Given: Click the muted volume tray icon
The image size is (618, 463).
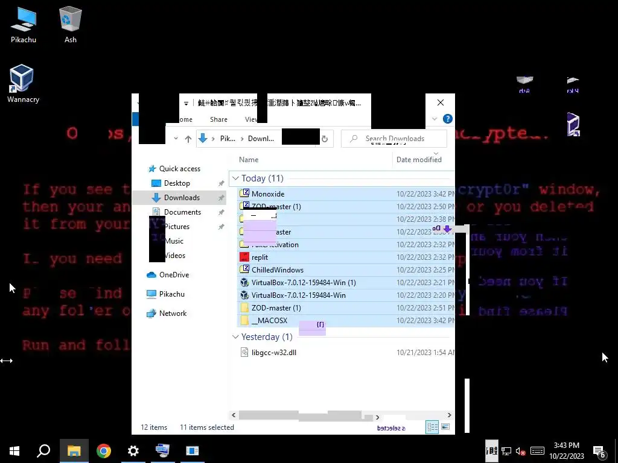Looking at the screenshot, I should click(x=521, y=451).
